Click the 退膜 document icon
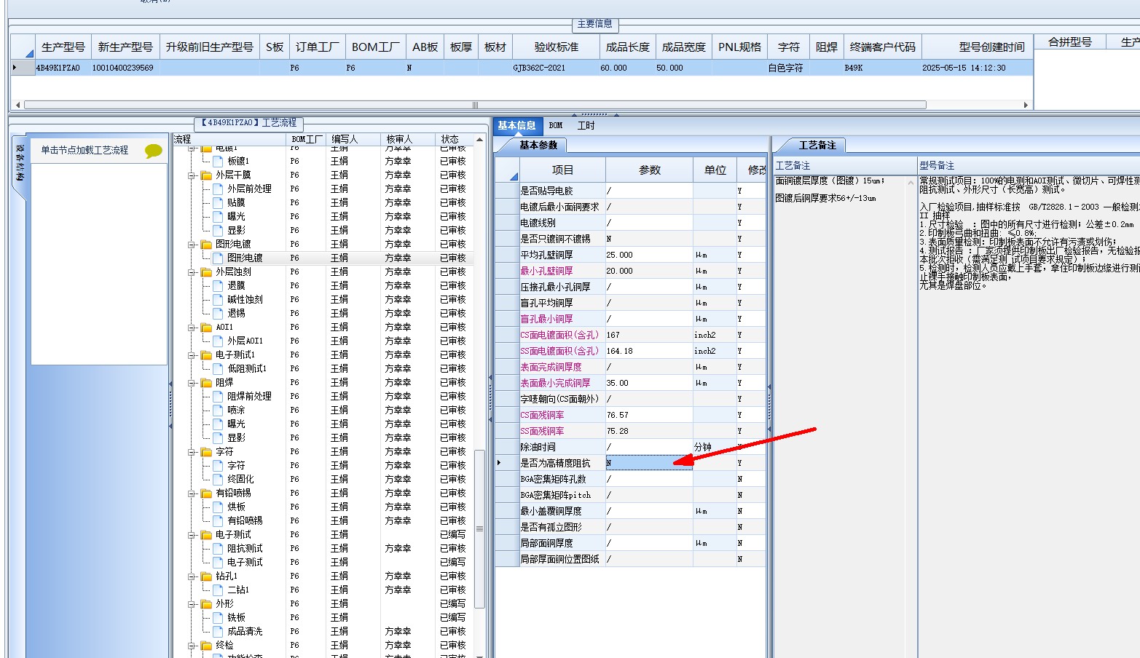The width and height of the screenshot is (1140, 658). pyautogui.click(x=218, y=285)
